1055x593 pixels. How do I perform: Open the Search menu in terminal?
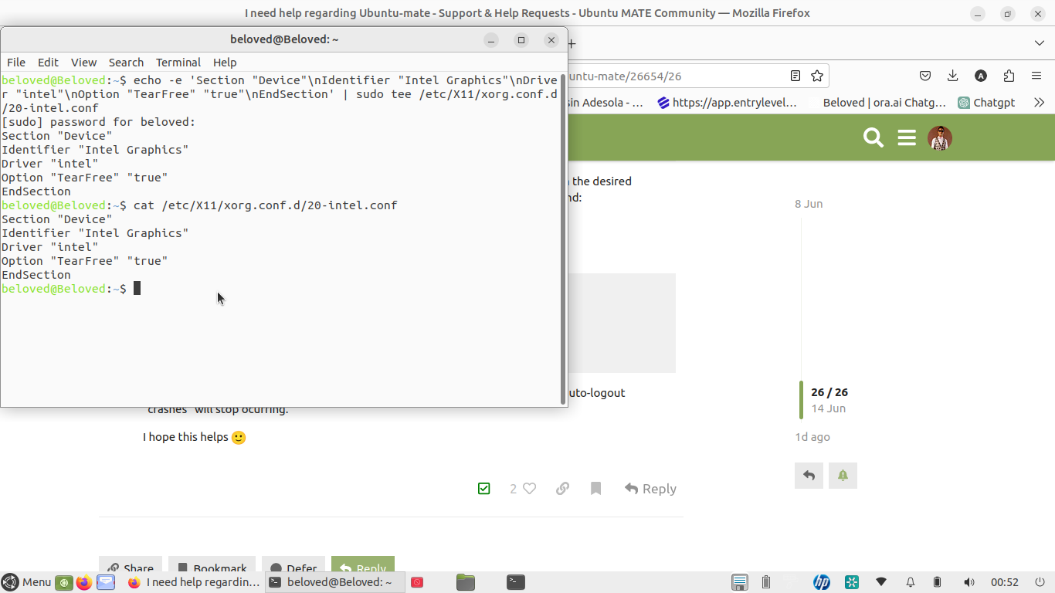[126, 63]
